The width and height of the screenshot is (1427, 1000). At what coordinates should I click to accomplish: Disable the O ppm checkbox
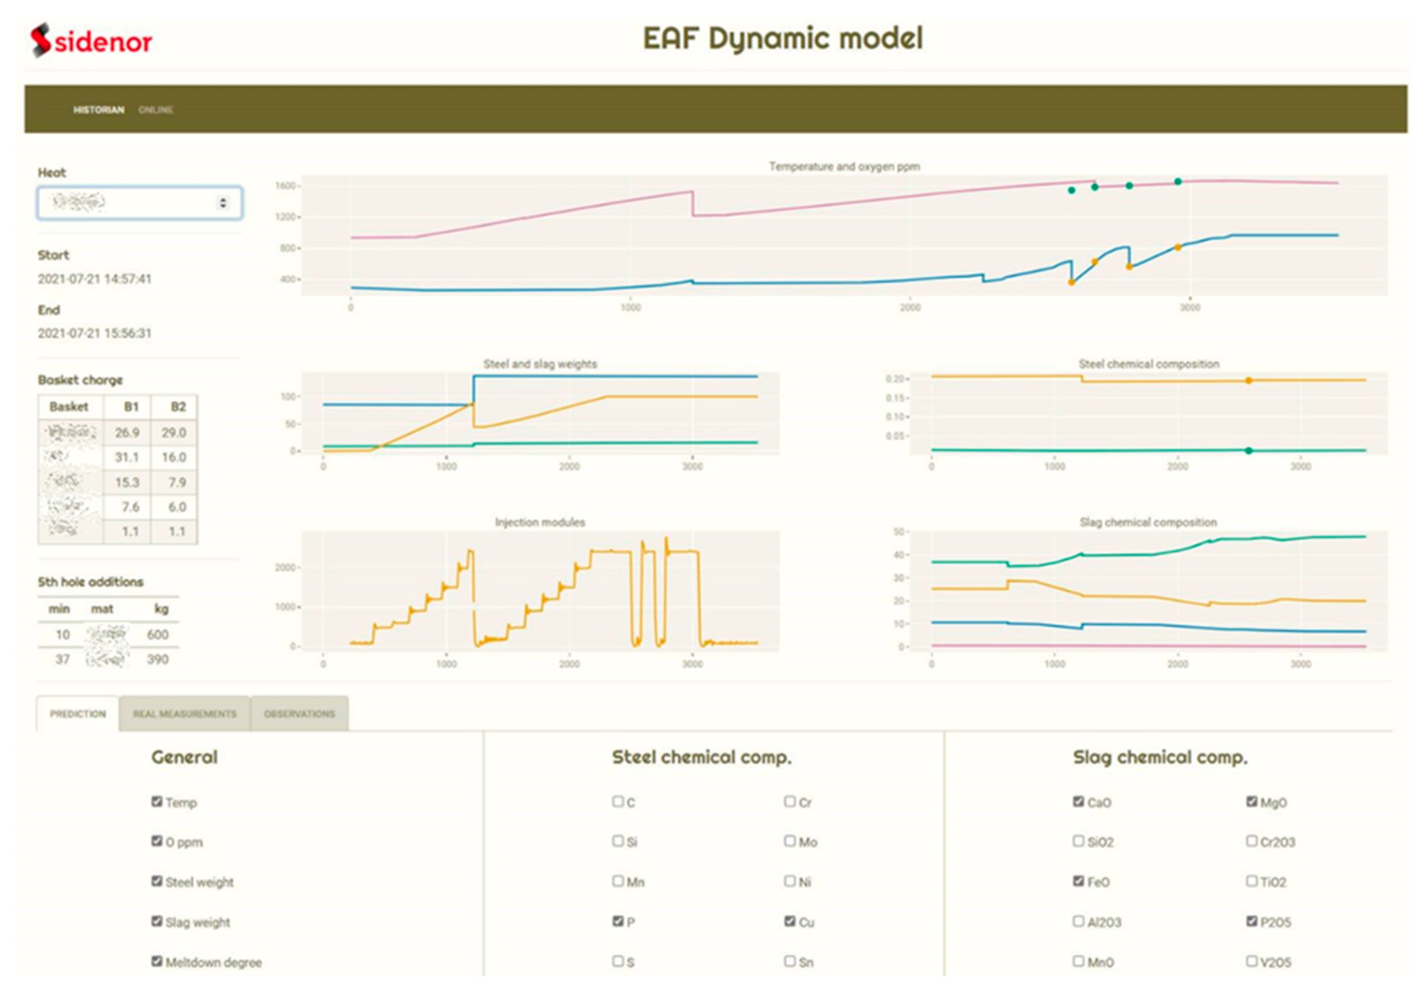click(x=157, y=841)
